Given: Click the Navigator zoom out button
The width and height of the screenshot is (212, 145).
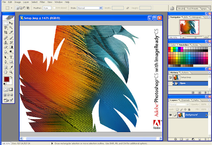Looking at the screenshot, I should click(x=183, y=37).
